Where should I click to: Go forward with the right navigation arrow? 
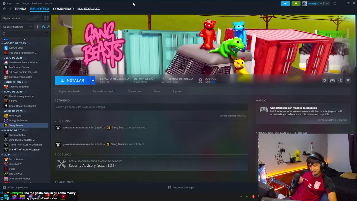coord(10,9)
